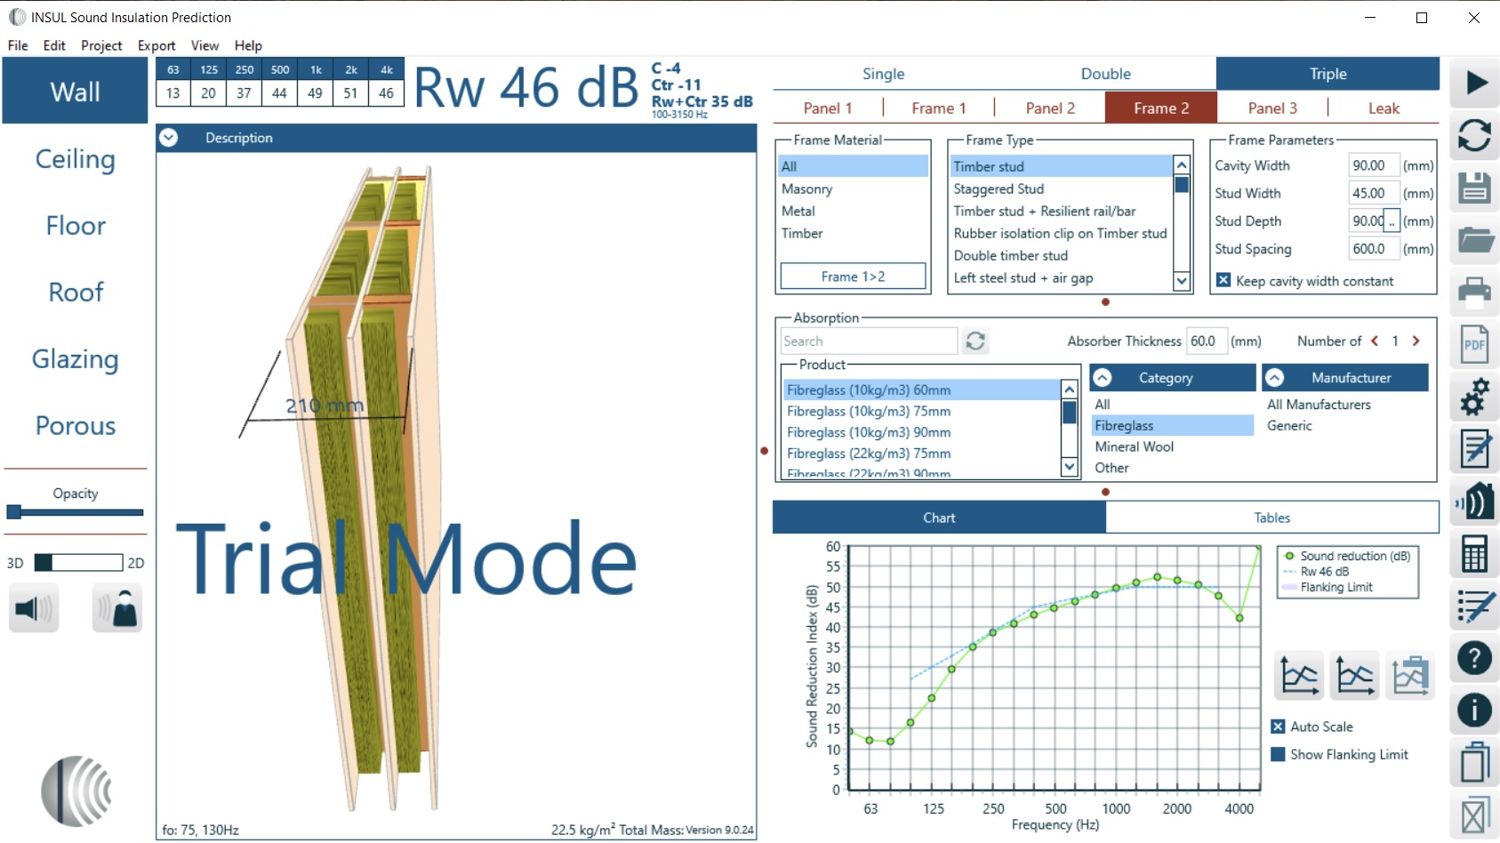Disable the Auto Scale checkbox
The height and width of the screenshot is (843, 1500).
pyautogui.click(x=1278, y=727)
